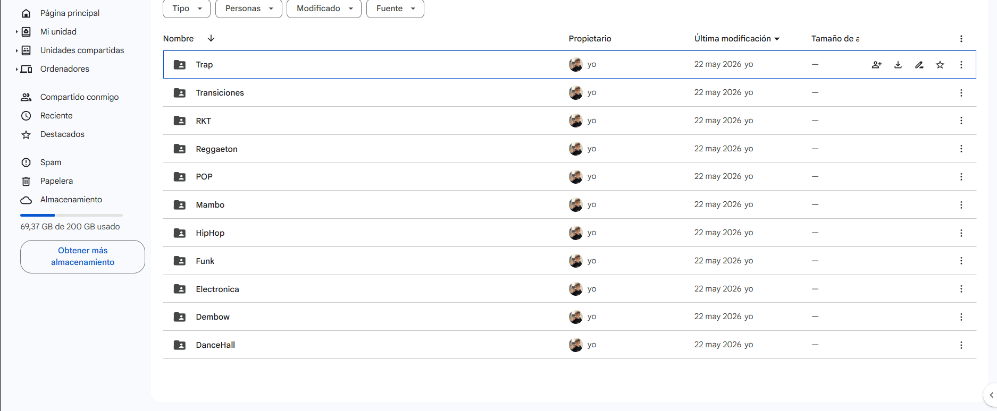Click Obtener más almacenamiento button
The height and width of the screenshot is (411, 997).
pos(82,256)
